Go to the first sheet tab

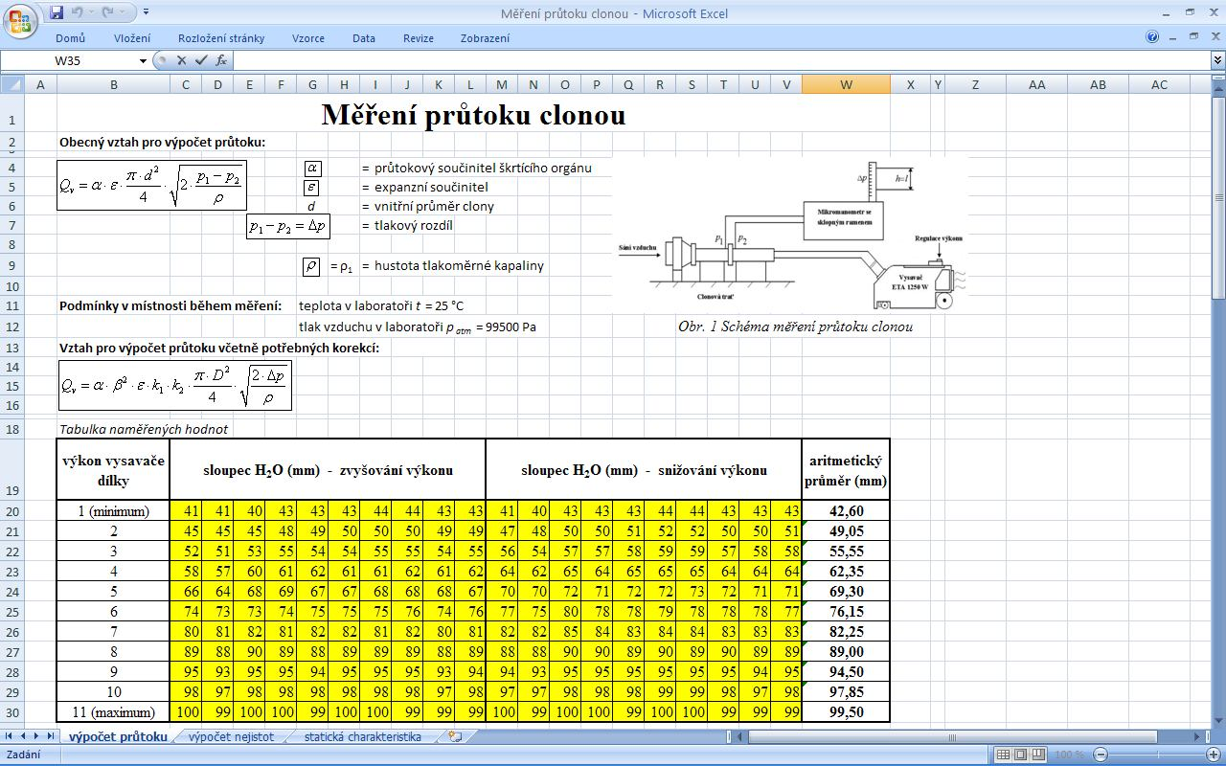(x=10, y=736)
